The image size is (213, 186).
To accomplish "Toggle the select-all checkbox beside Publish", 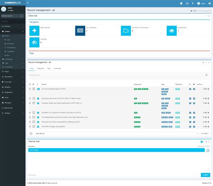I will pyautogui.click(x=31, y=133).
